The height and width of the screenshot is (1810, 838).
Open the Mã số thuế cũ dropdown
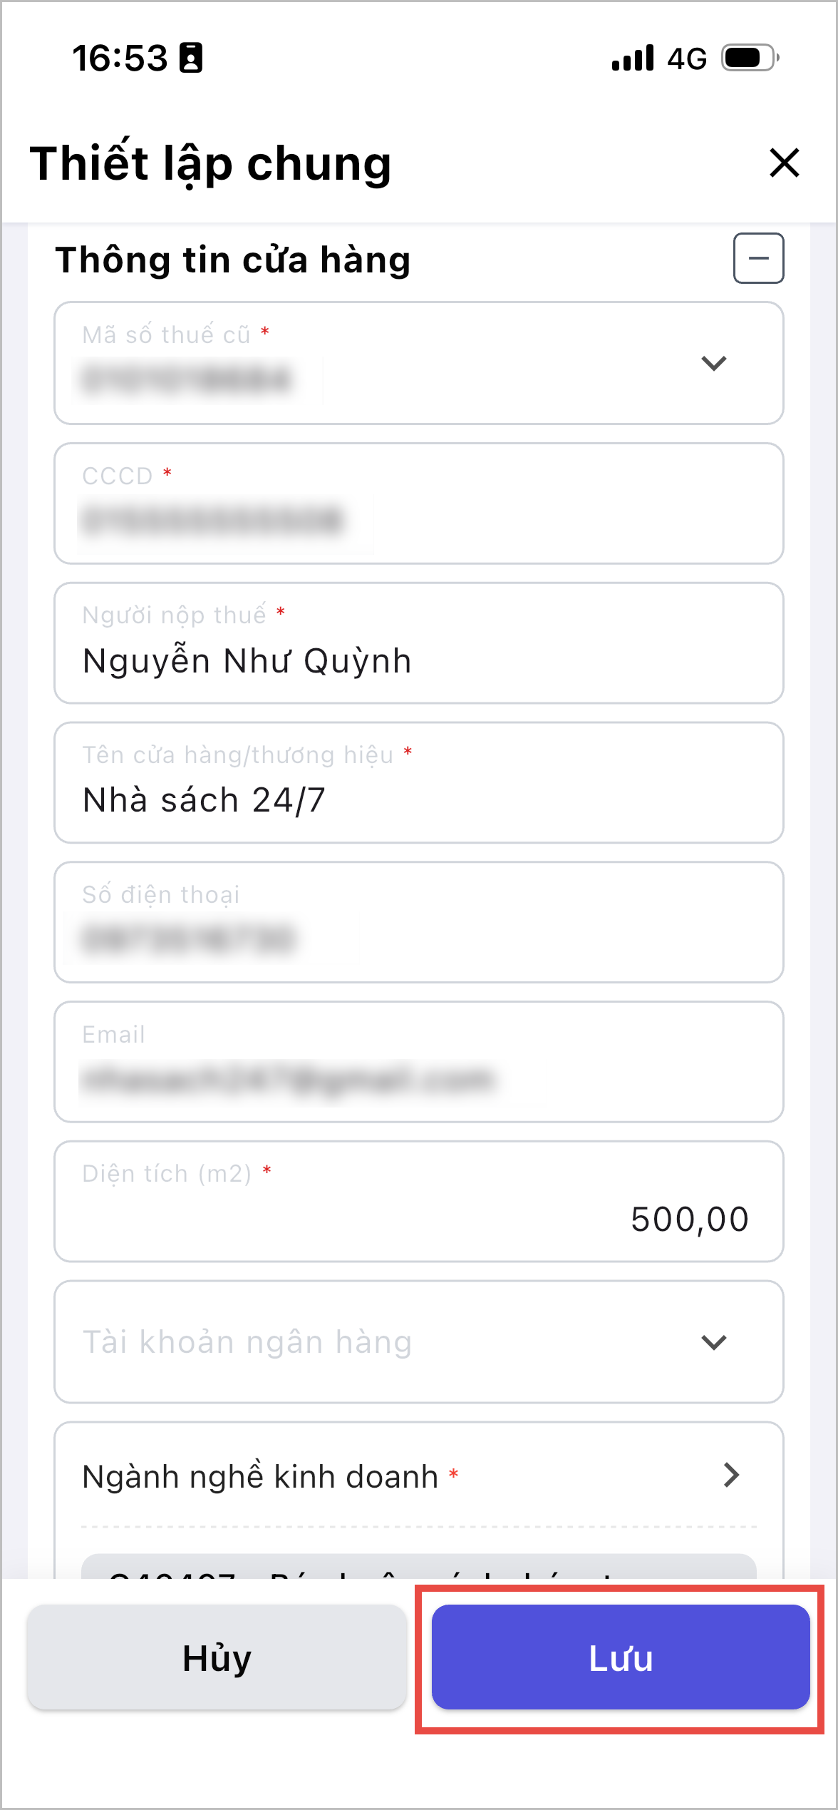click(713, 364)
